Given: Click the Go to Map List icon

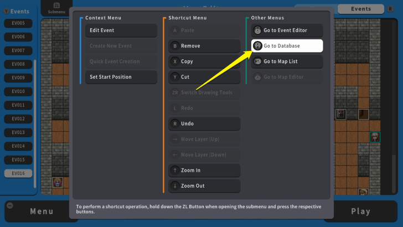Looking at the screenshot, I should pos(257,61).
